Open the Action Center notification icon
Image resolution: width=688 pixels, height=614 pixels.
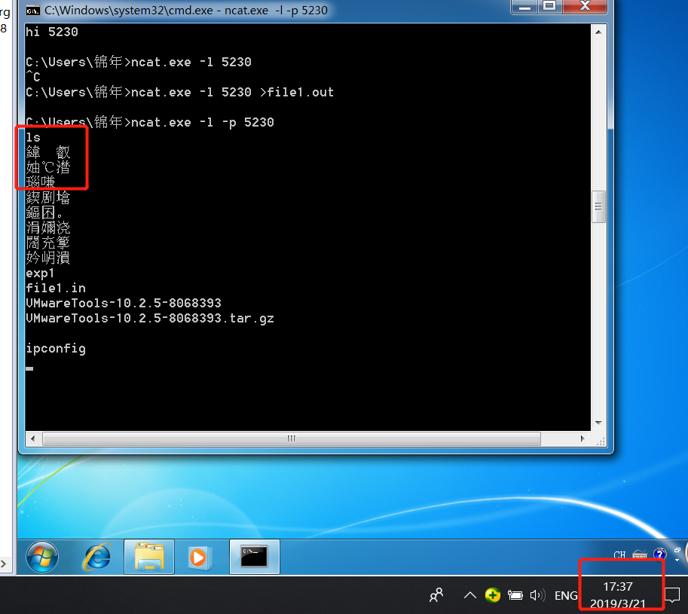pyautogui.click(x=671, y=596)
